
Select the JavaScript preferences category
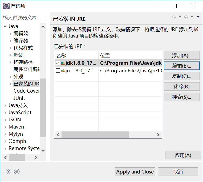click(x=20, y=112)
